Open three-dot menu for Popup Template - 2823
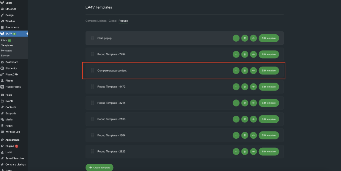 pos(236,151)
